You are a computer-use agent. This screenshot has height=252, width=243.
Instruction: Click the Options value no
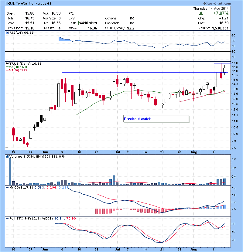(x=132, y=18)
